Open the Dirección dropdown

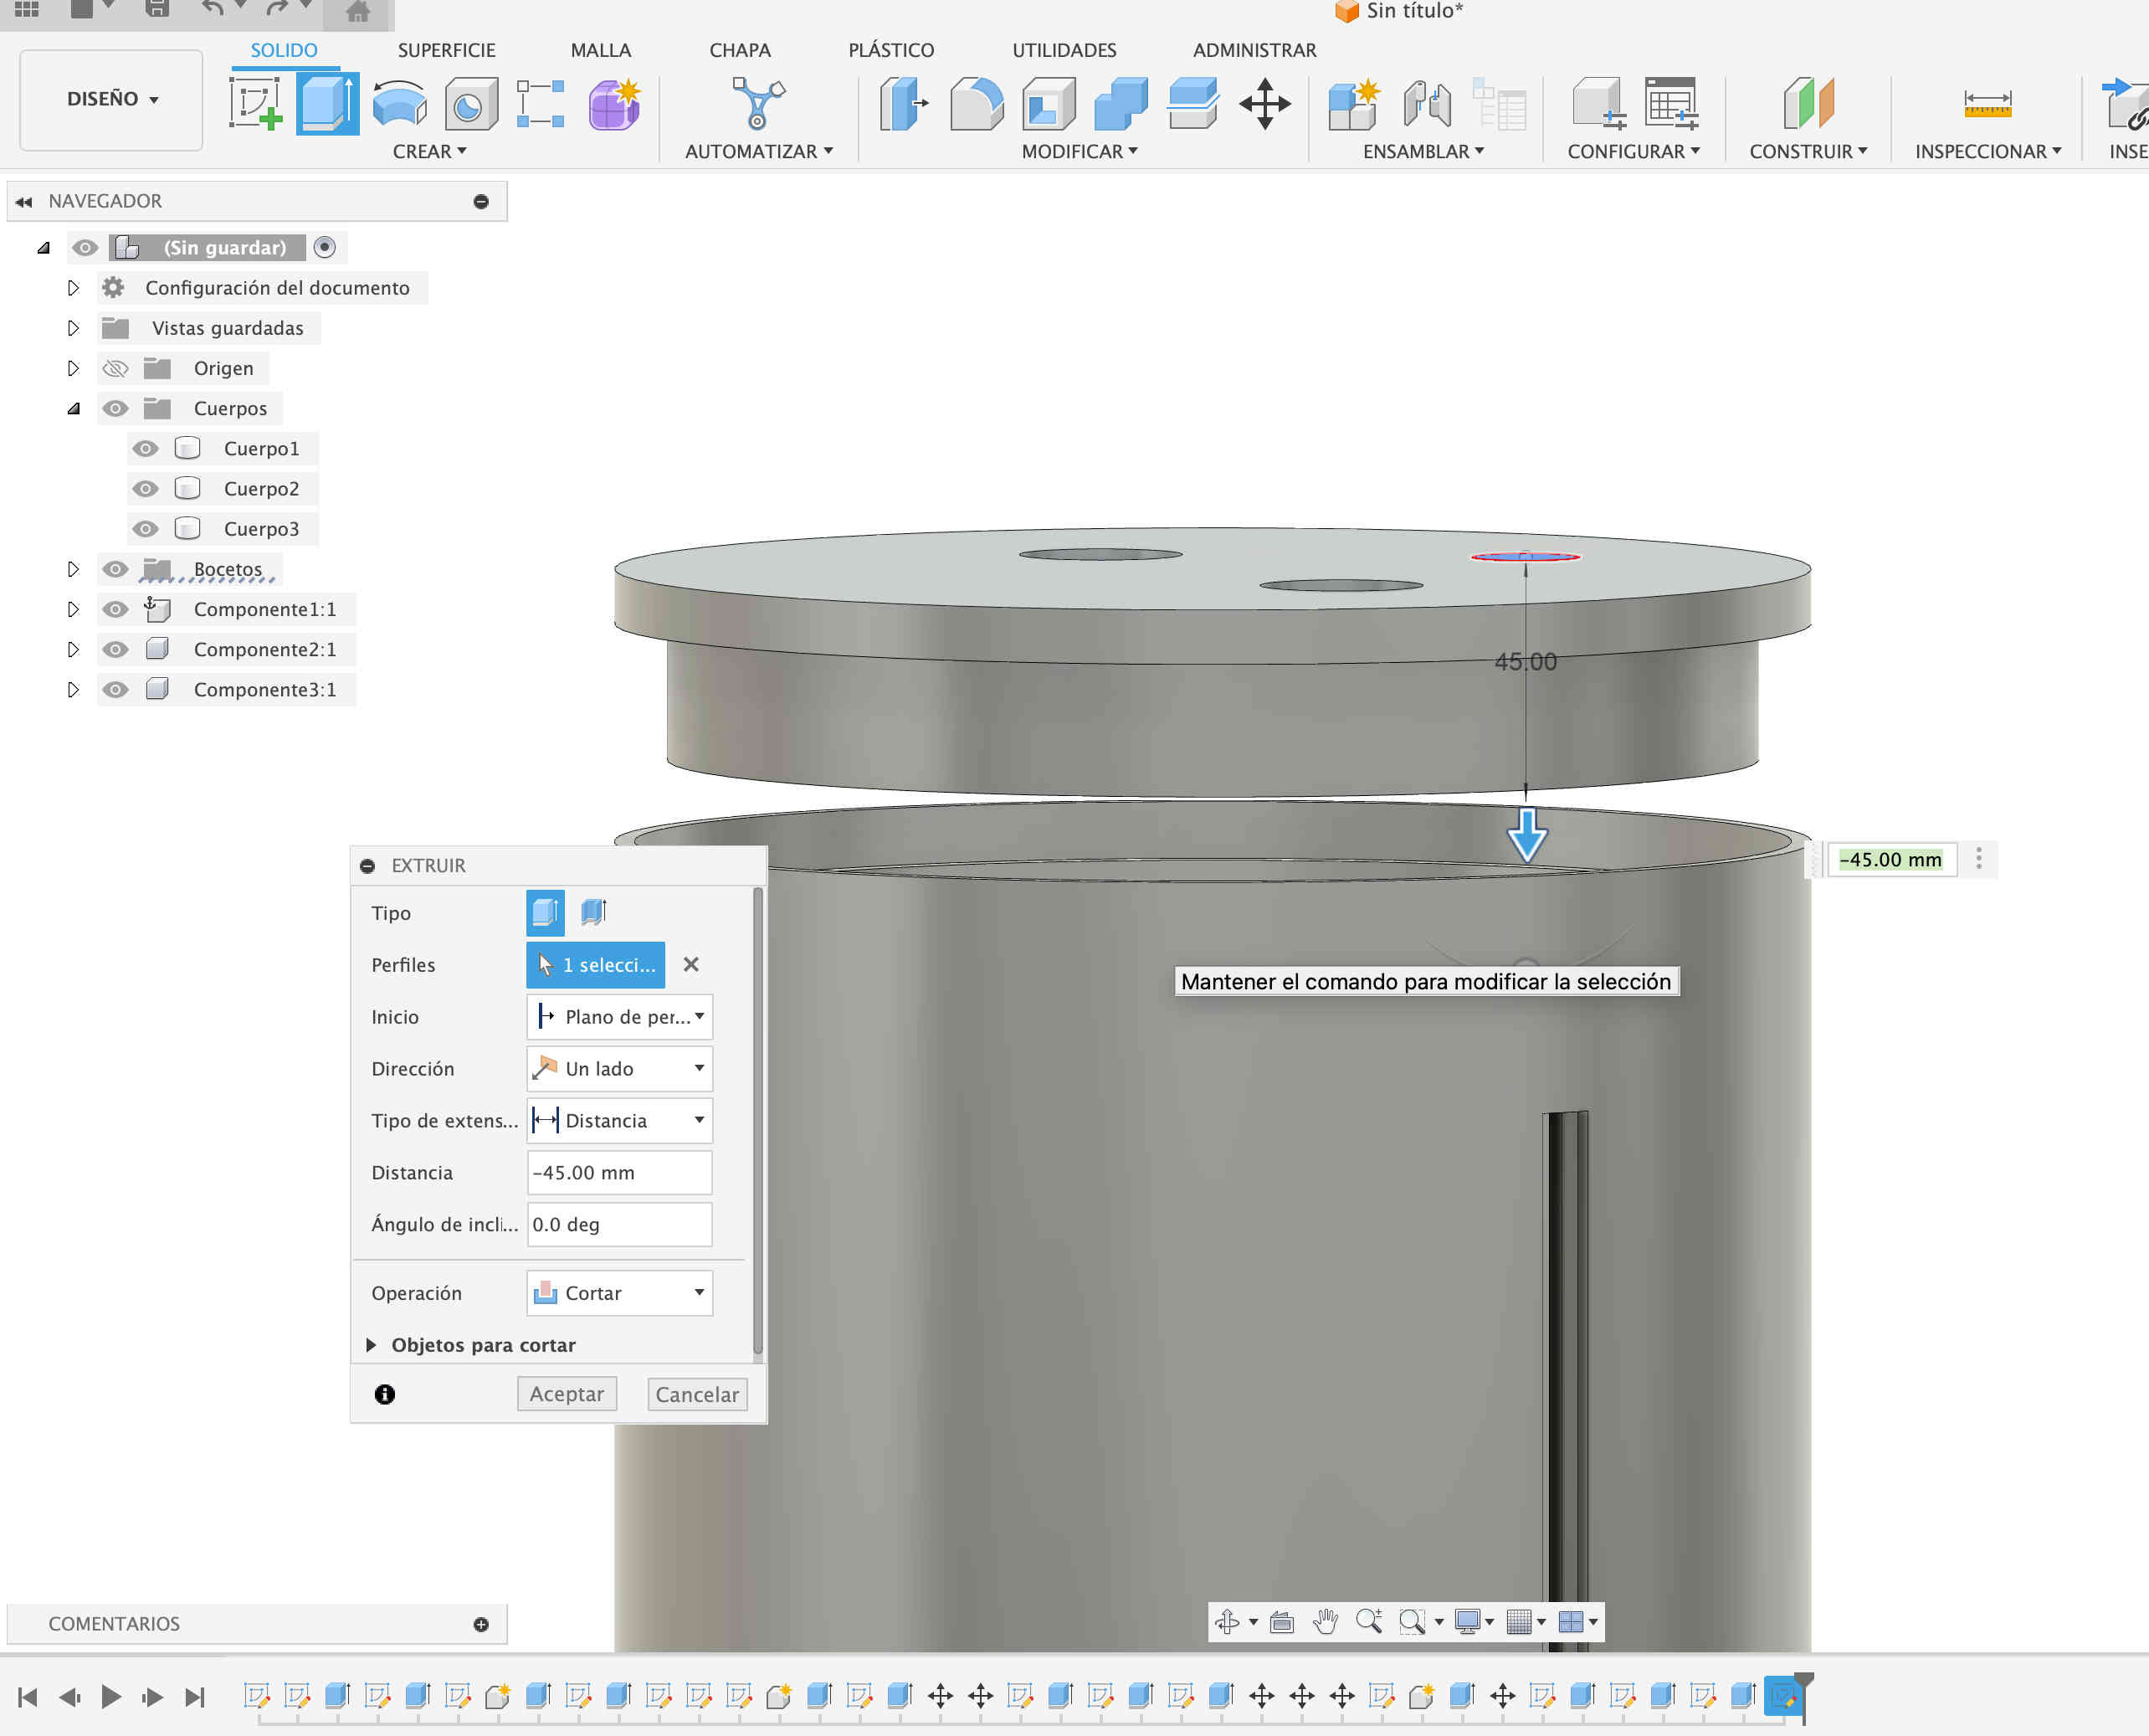[618, 1068]
